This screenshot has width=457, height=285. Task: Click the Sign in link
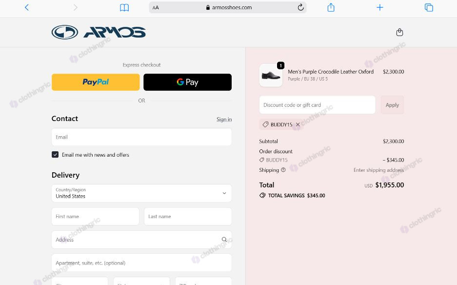coord(224,119)
